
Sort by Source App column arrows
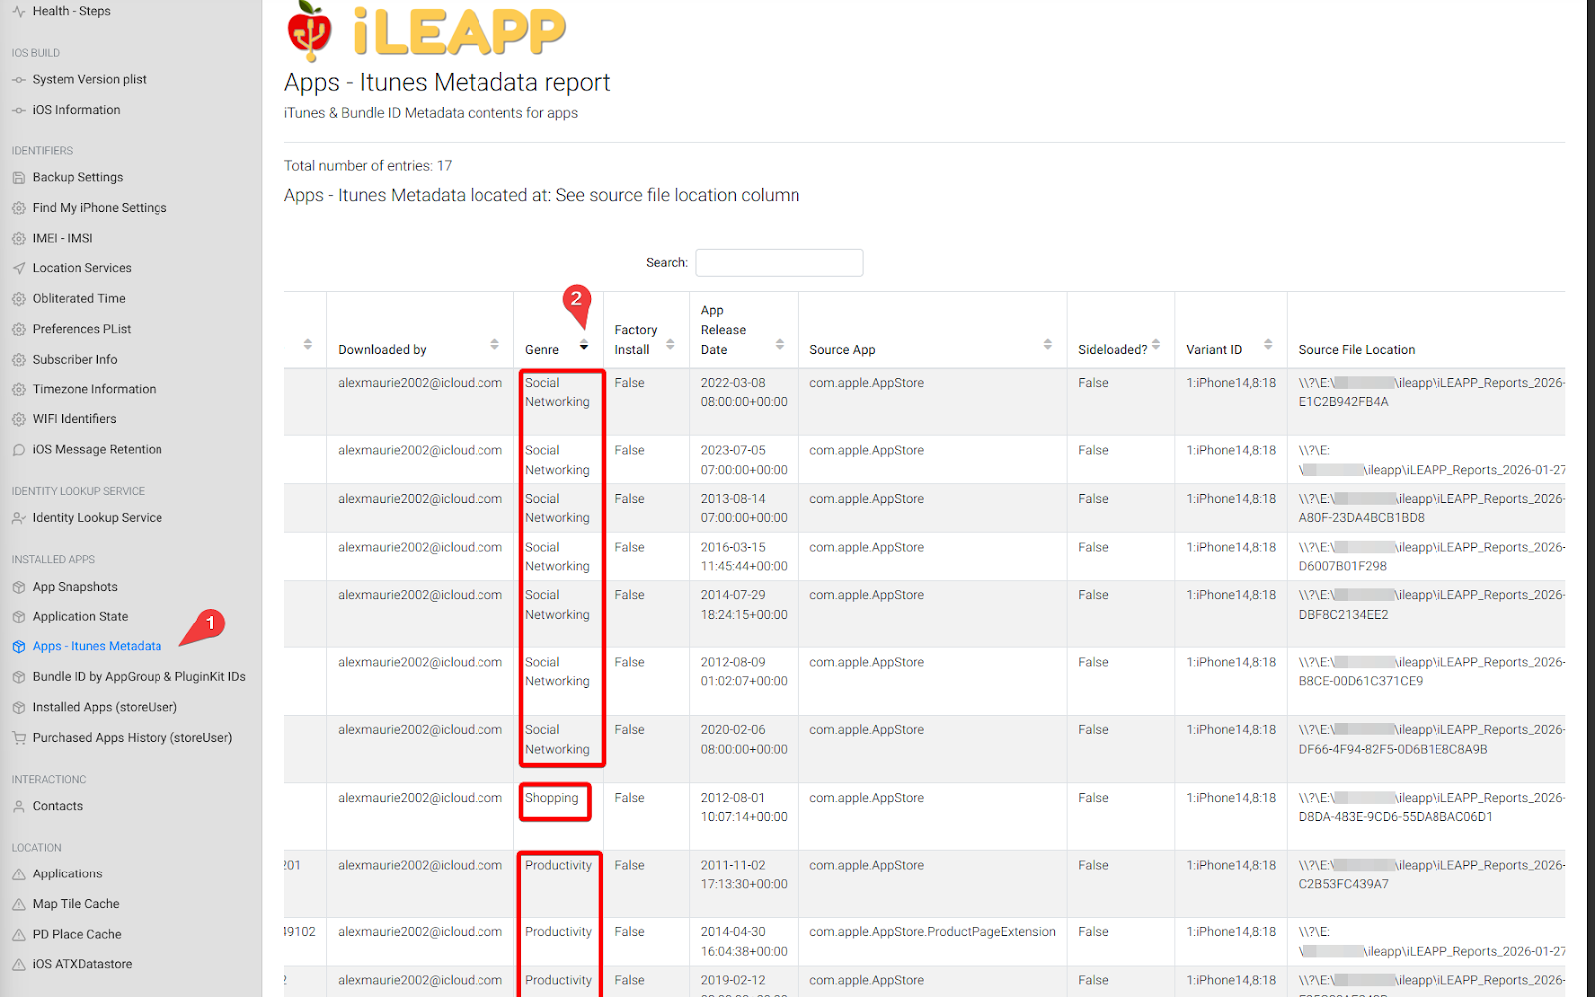pos(1048,344)
